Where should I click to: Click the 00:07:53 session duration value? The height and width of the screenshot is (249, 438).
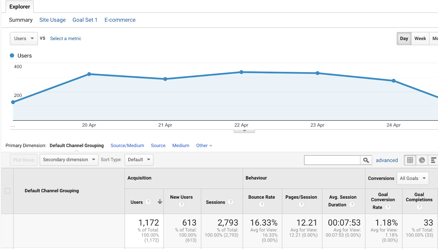[344, 223]
